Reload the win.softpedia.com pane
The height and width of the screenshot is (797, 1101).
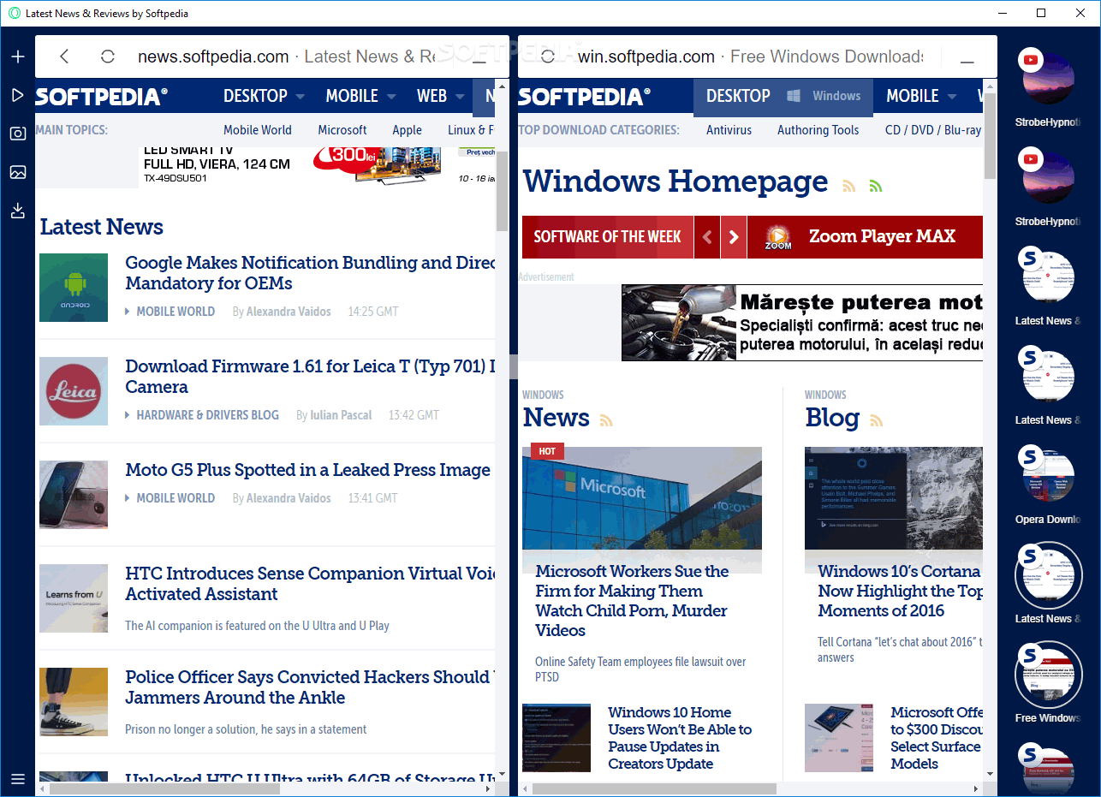[x=548, y=57]
